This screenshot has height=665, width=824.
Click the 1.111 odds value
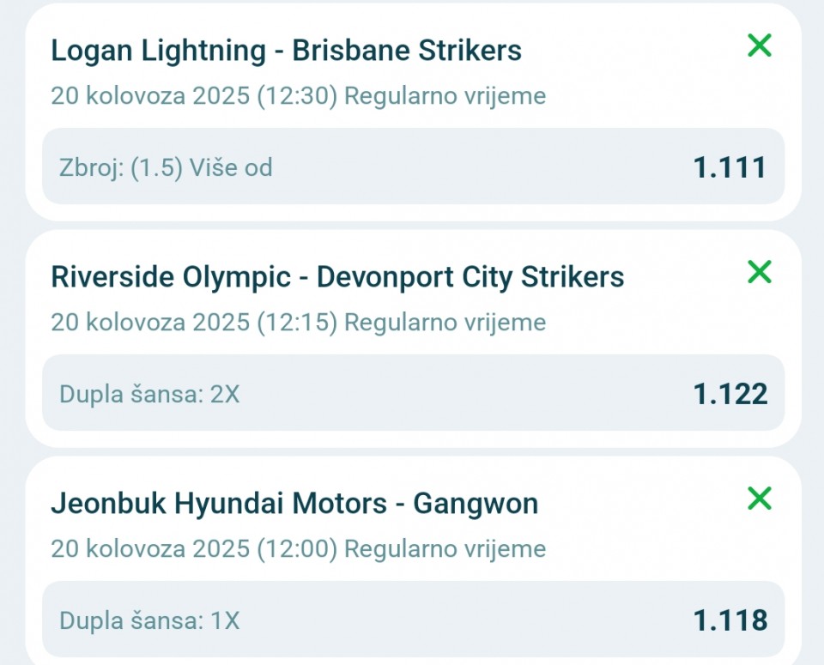pos(730,167)
